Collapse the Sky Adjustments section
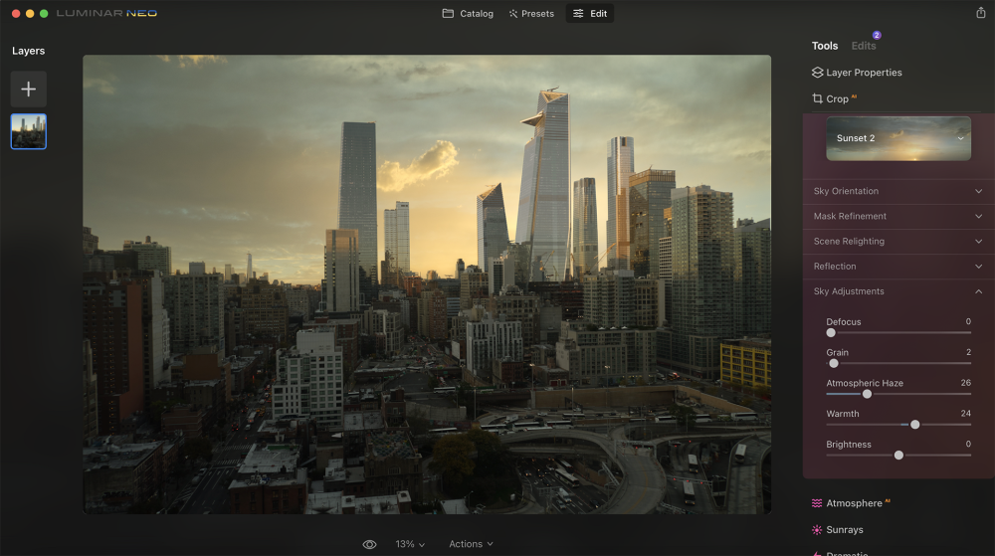 pyautogui.click(x=897, y=291)
